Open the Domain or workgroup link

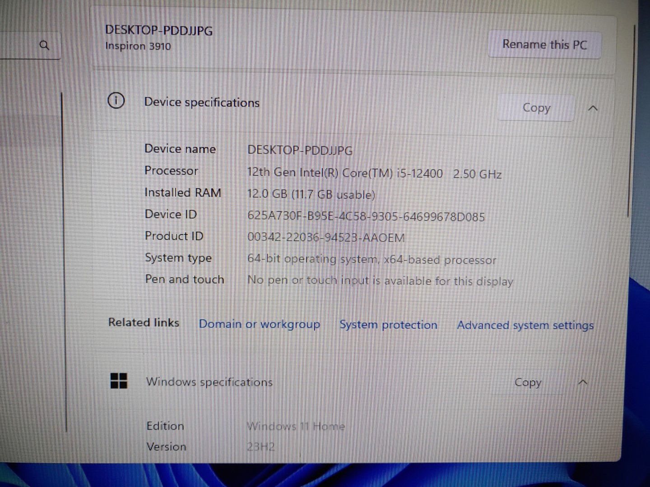[259, 324]
